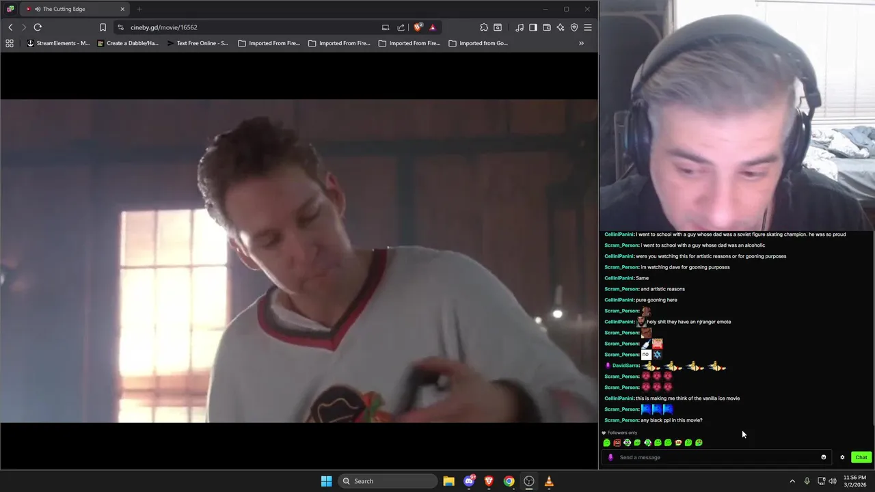
Task: Open DavidSarra's username in chat
Action: [625, 366]
